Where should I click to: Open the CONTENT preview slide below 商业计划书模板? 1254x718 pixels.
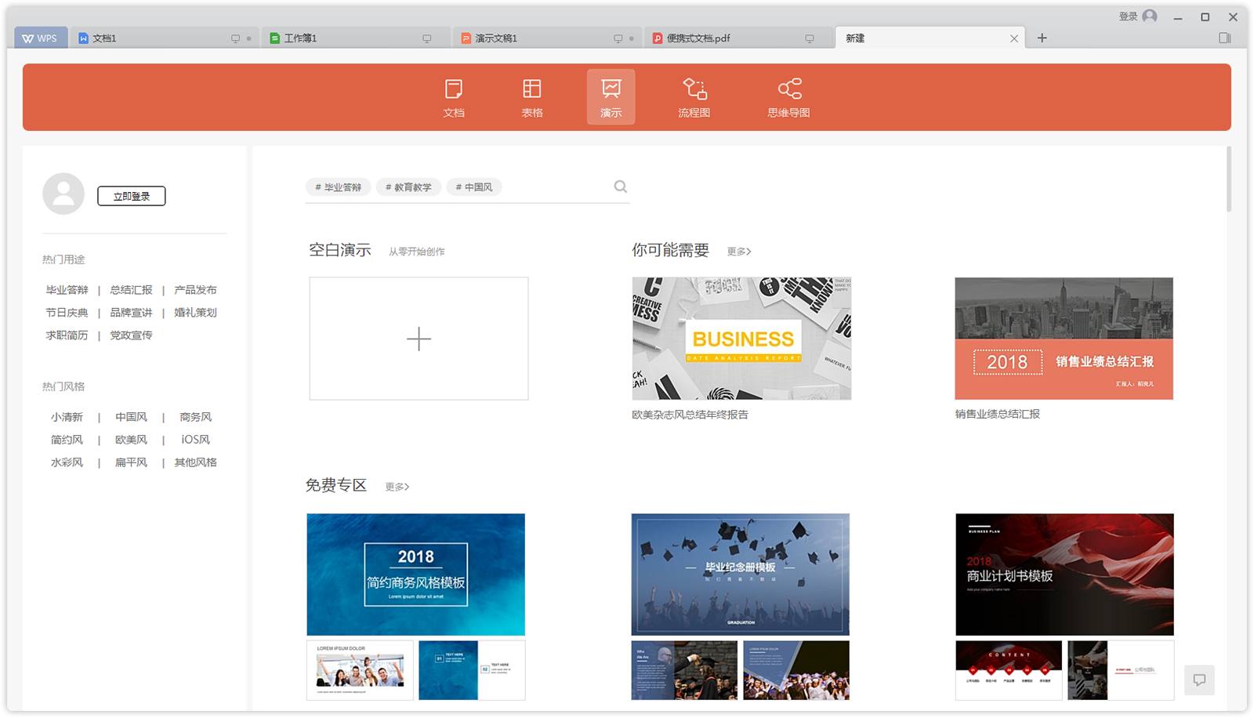click(x=1009, y=670)
